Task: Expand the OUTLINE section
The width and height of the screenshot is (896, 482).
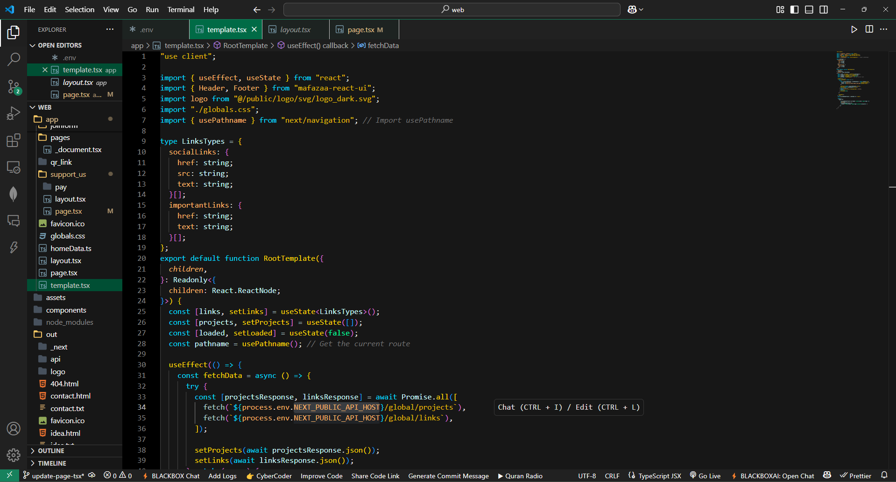Action: 51,451
